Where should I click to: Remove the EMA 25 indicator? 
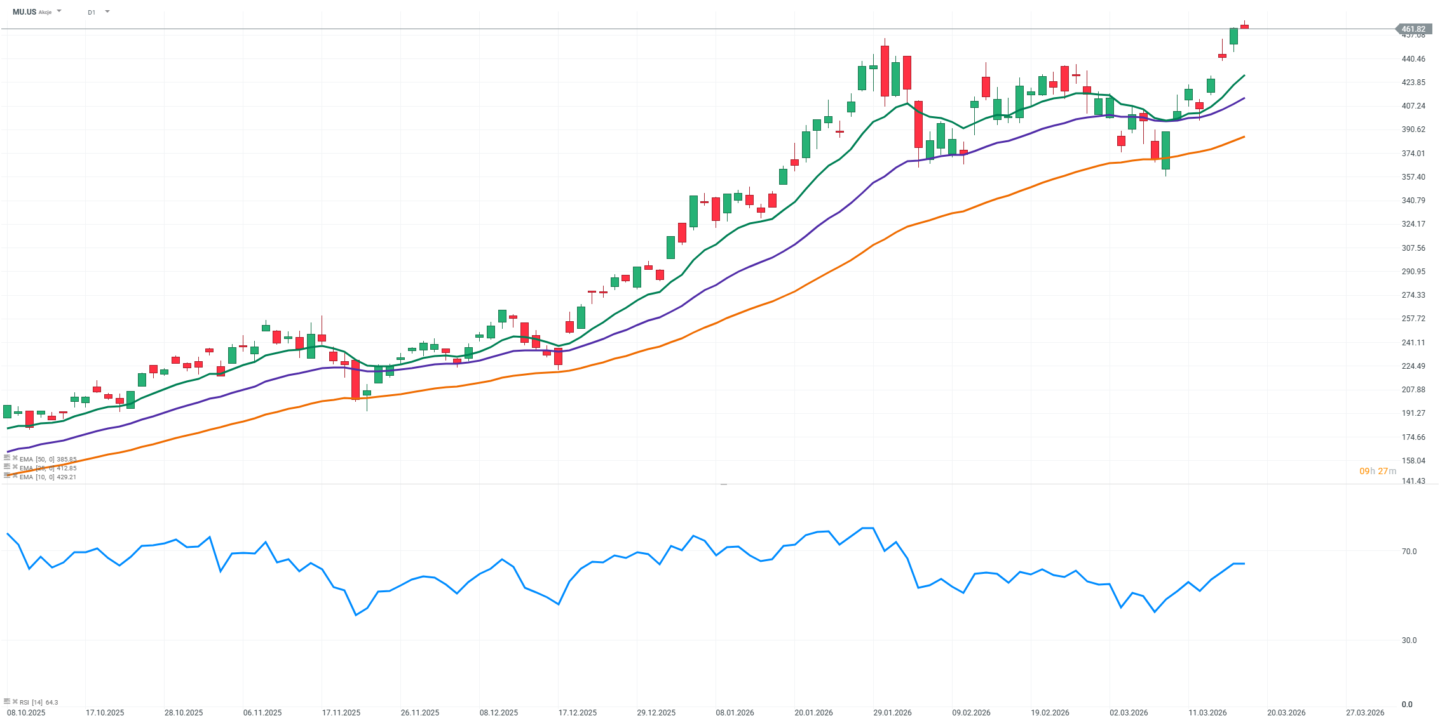point(15,467)
